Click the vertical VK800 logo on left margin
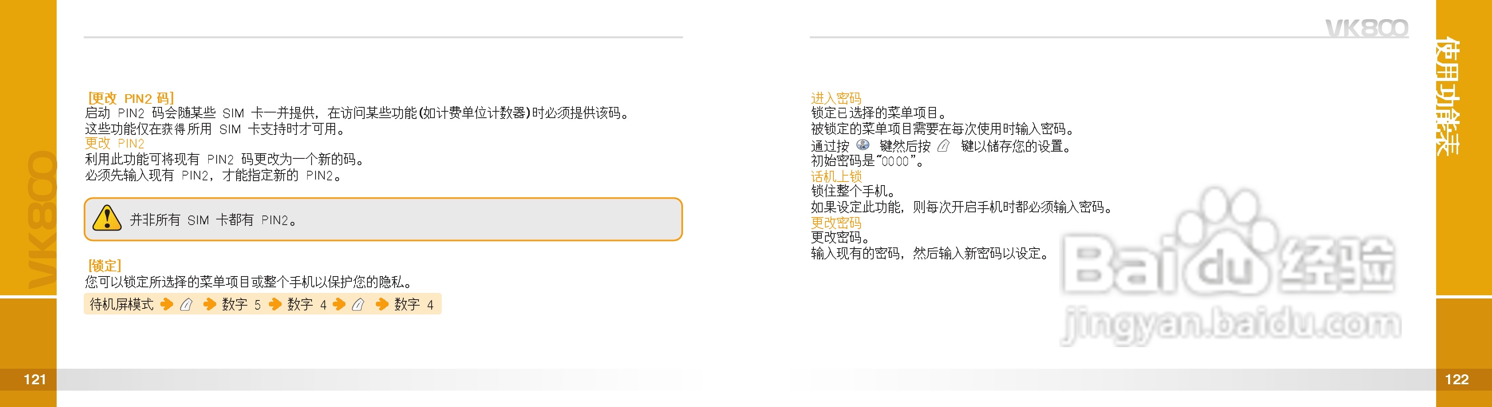The width and height of the screenshot is (1492, 407). click(x=42, y=220)
